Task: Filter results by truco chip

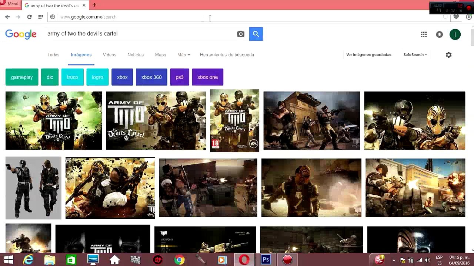Action: pyautogui.click(x=73, y=77)
